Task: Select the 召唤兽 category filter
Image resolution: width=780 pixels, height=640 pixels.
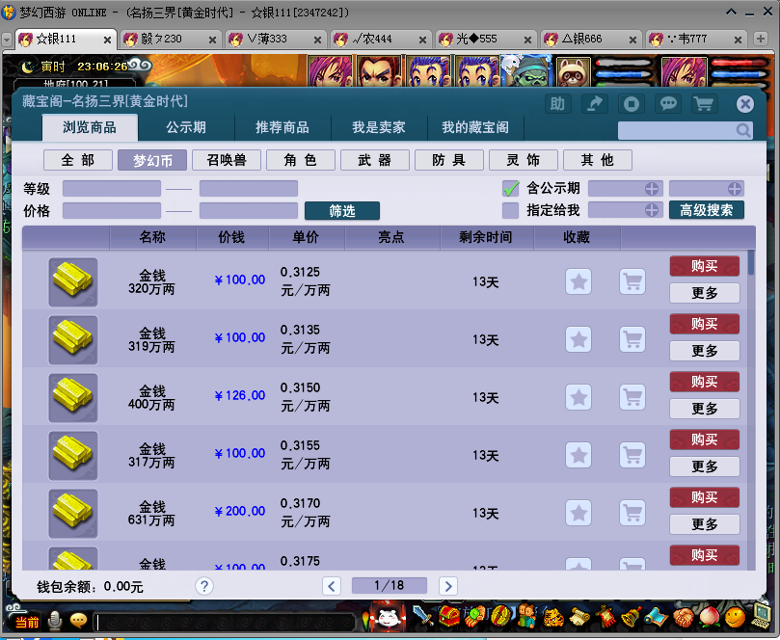Action: pyautogui.click(x=227, y=160)
